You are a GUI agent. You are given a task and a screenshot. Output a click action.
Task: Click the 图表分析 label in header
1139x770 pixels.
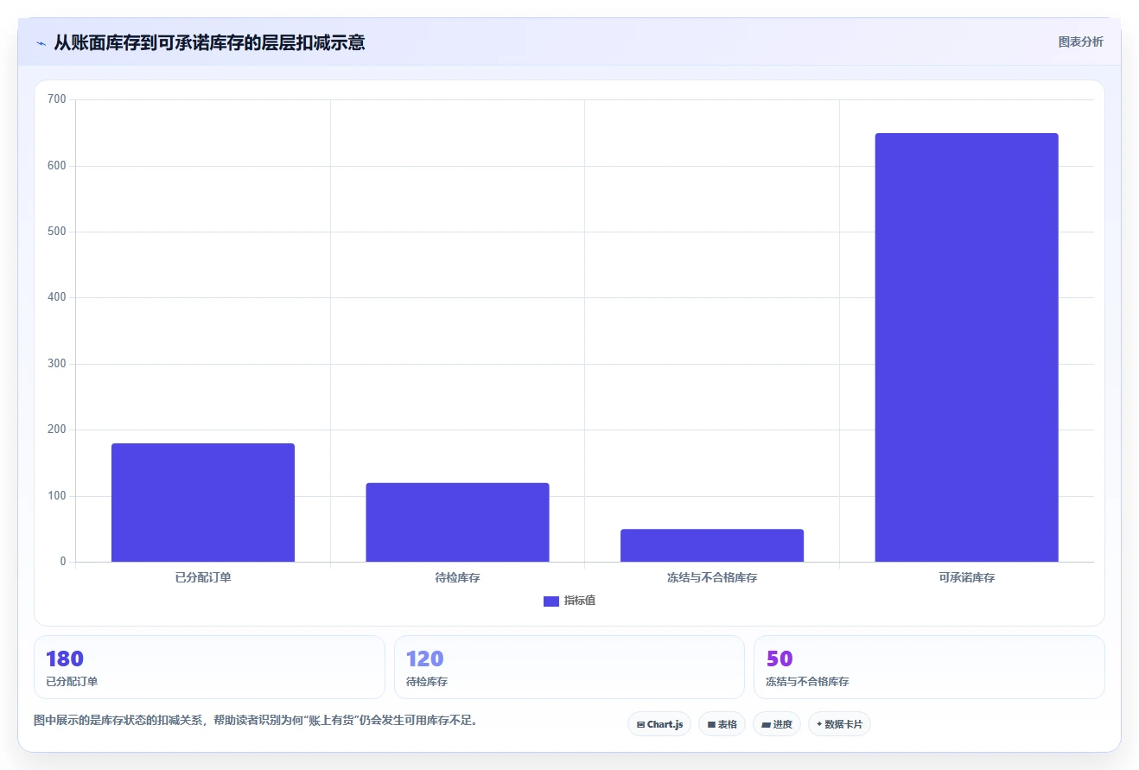(1080, 41)
